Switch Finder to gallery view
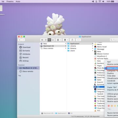The image size is (118, 118). pyautogui.click(x=53, y=40)
